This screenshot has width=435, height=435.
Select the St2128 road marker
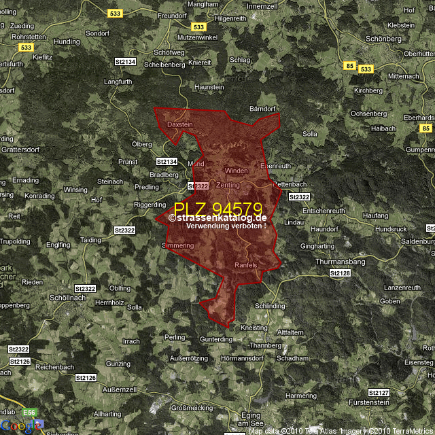point(341,273)
